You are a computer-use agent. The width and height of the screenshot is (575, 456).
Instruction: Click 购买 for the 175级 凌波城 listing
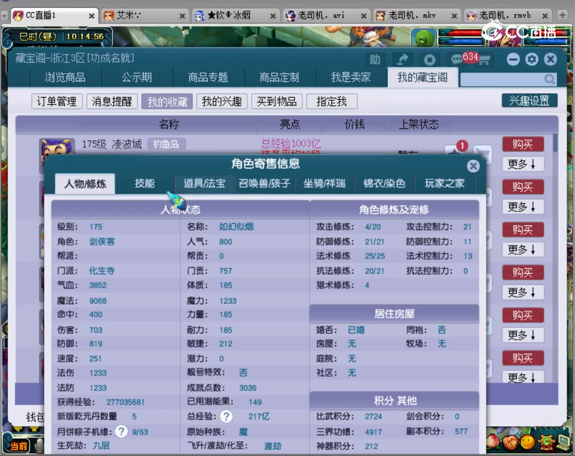point(523,144)
